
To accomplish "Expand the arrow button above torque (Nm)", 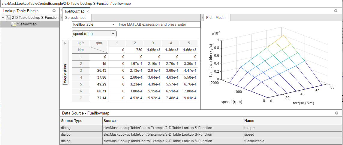I will tap(65, 43).
